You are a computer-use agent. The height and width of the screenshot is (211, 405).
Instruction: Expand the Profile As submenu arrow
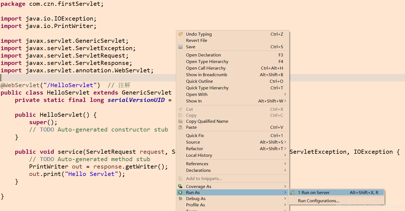click(285, 205)
